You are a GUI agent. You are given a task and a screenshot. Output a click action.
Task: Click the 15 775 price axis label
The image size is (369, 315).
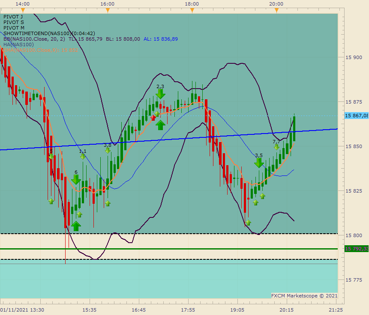click(x=354, y=280)
